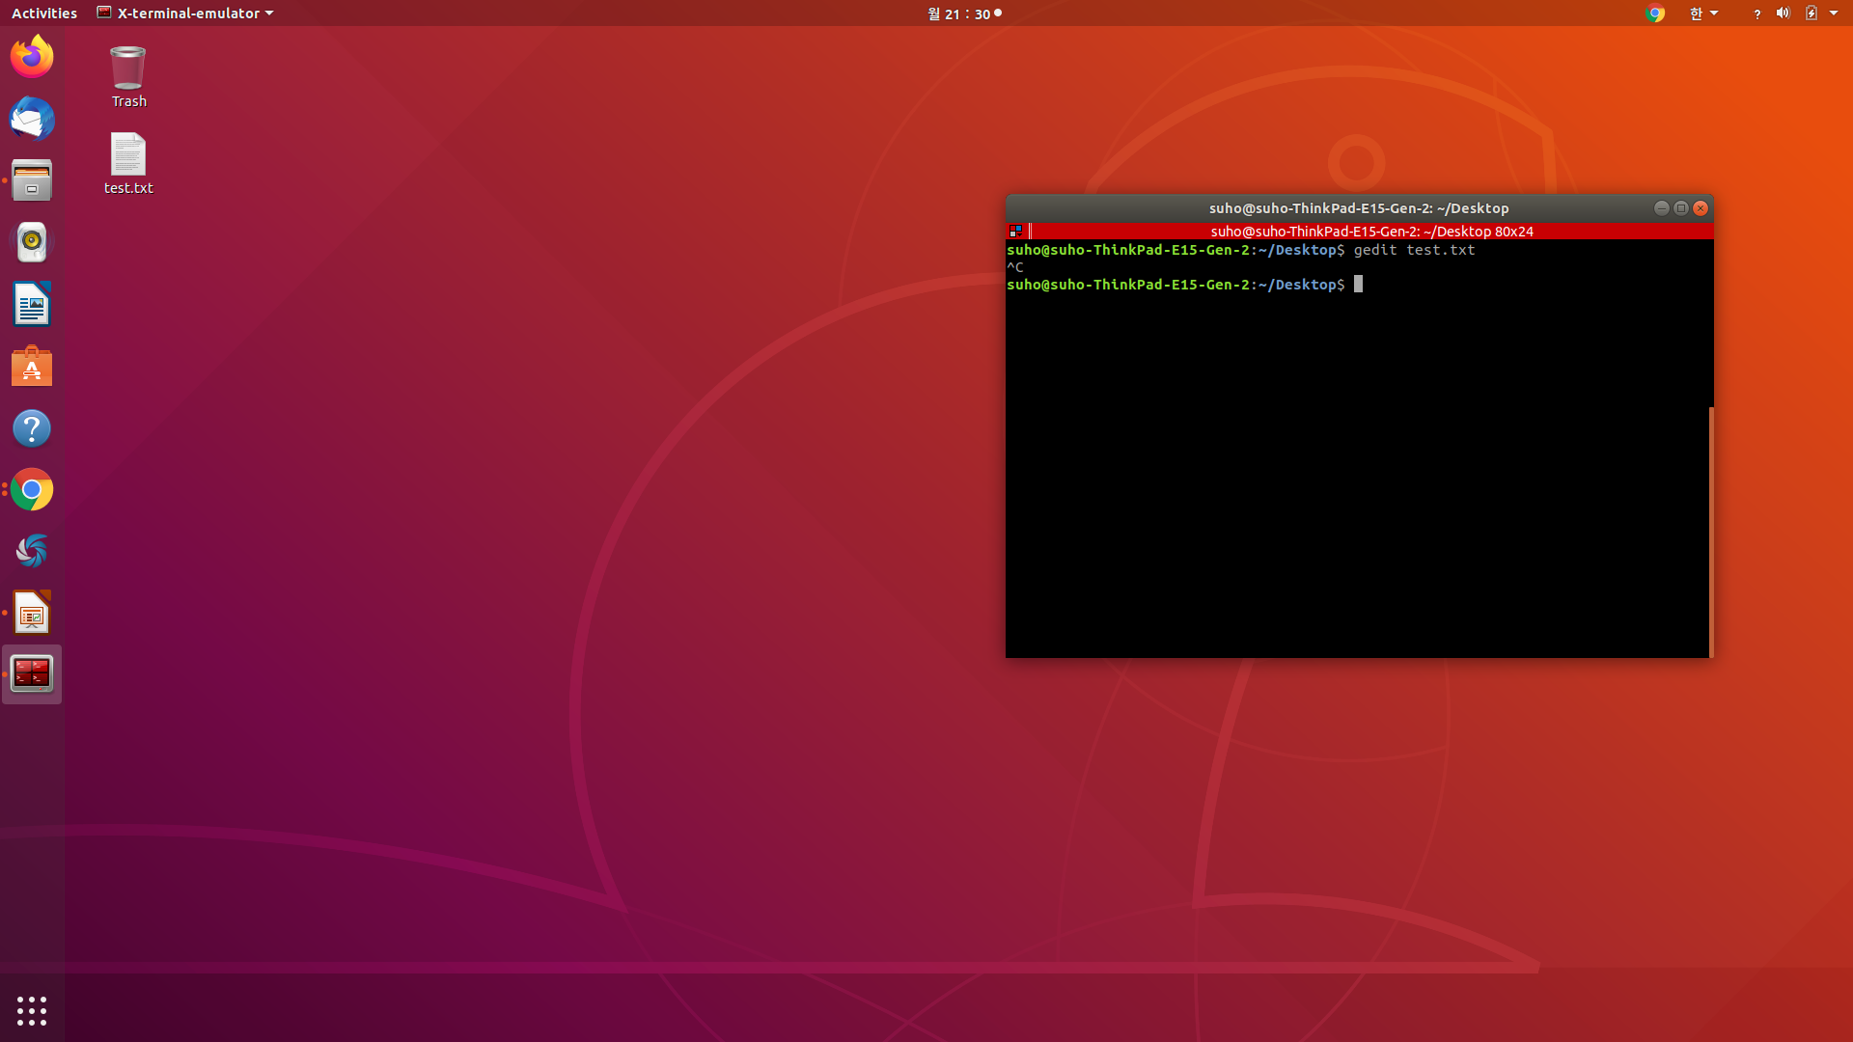Open LibreOffice Impress from the dock
This screenshot has width=1853, height=1042.
pos(32,613)
